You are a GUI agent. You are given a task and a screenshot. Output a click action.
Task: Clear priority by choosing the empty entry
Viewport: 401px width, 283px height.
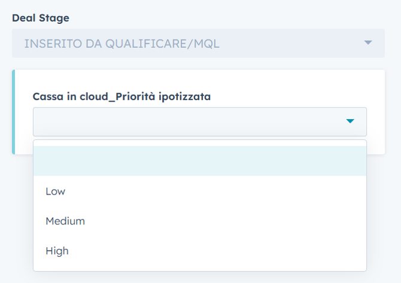199,161
